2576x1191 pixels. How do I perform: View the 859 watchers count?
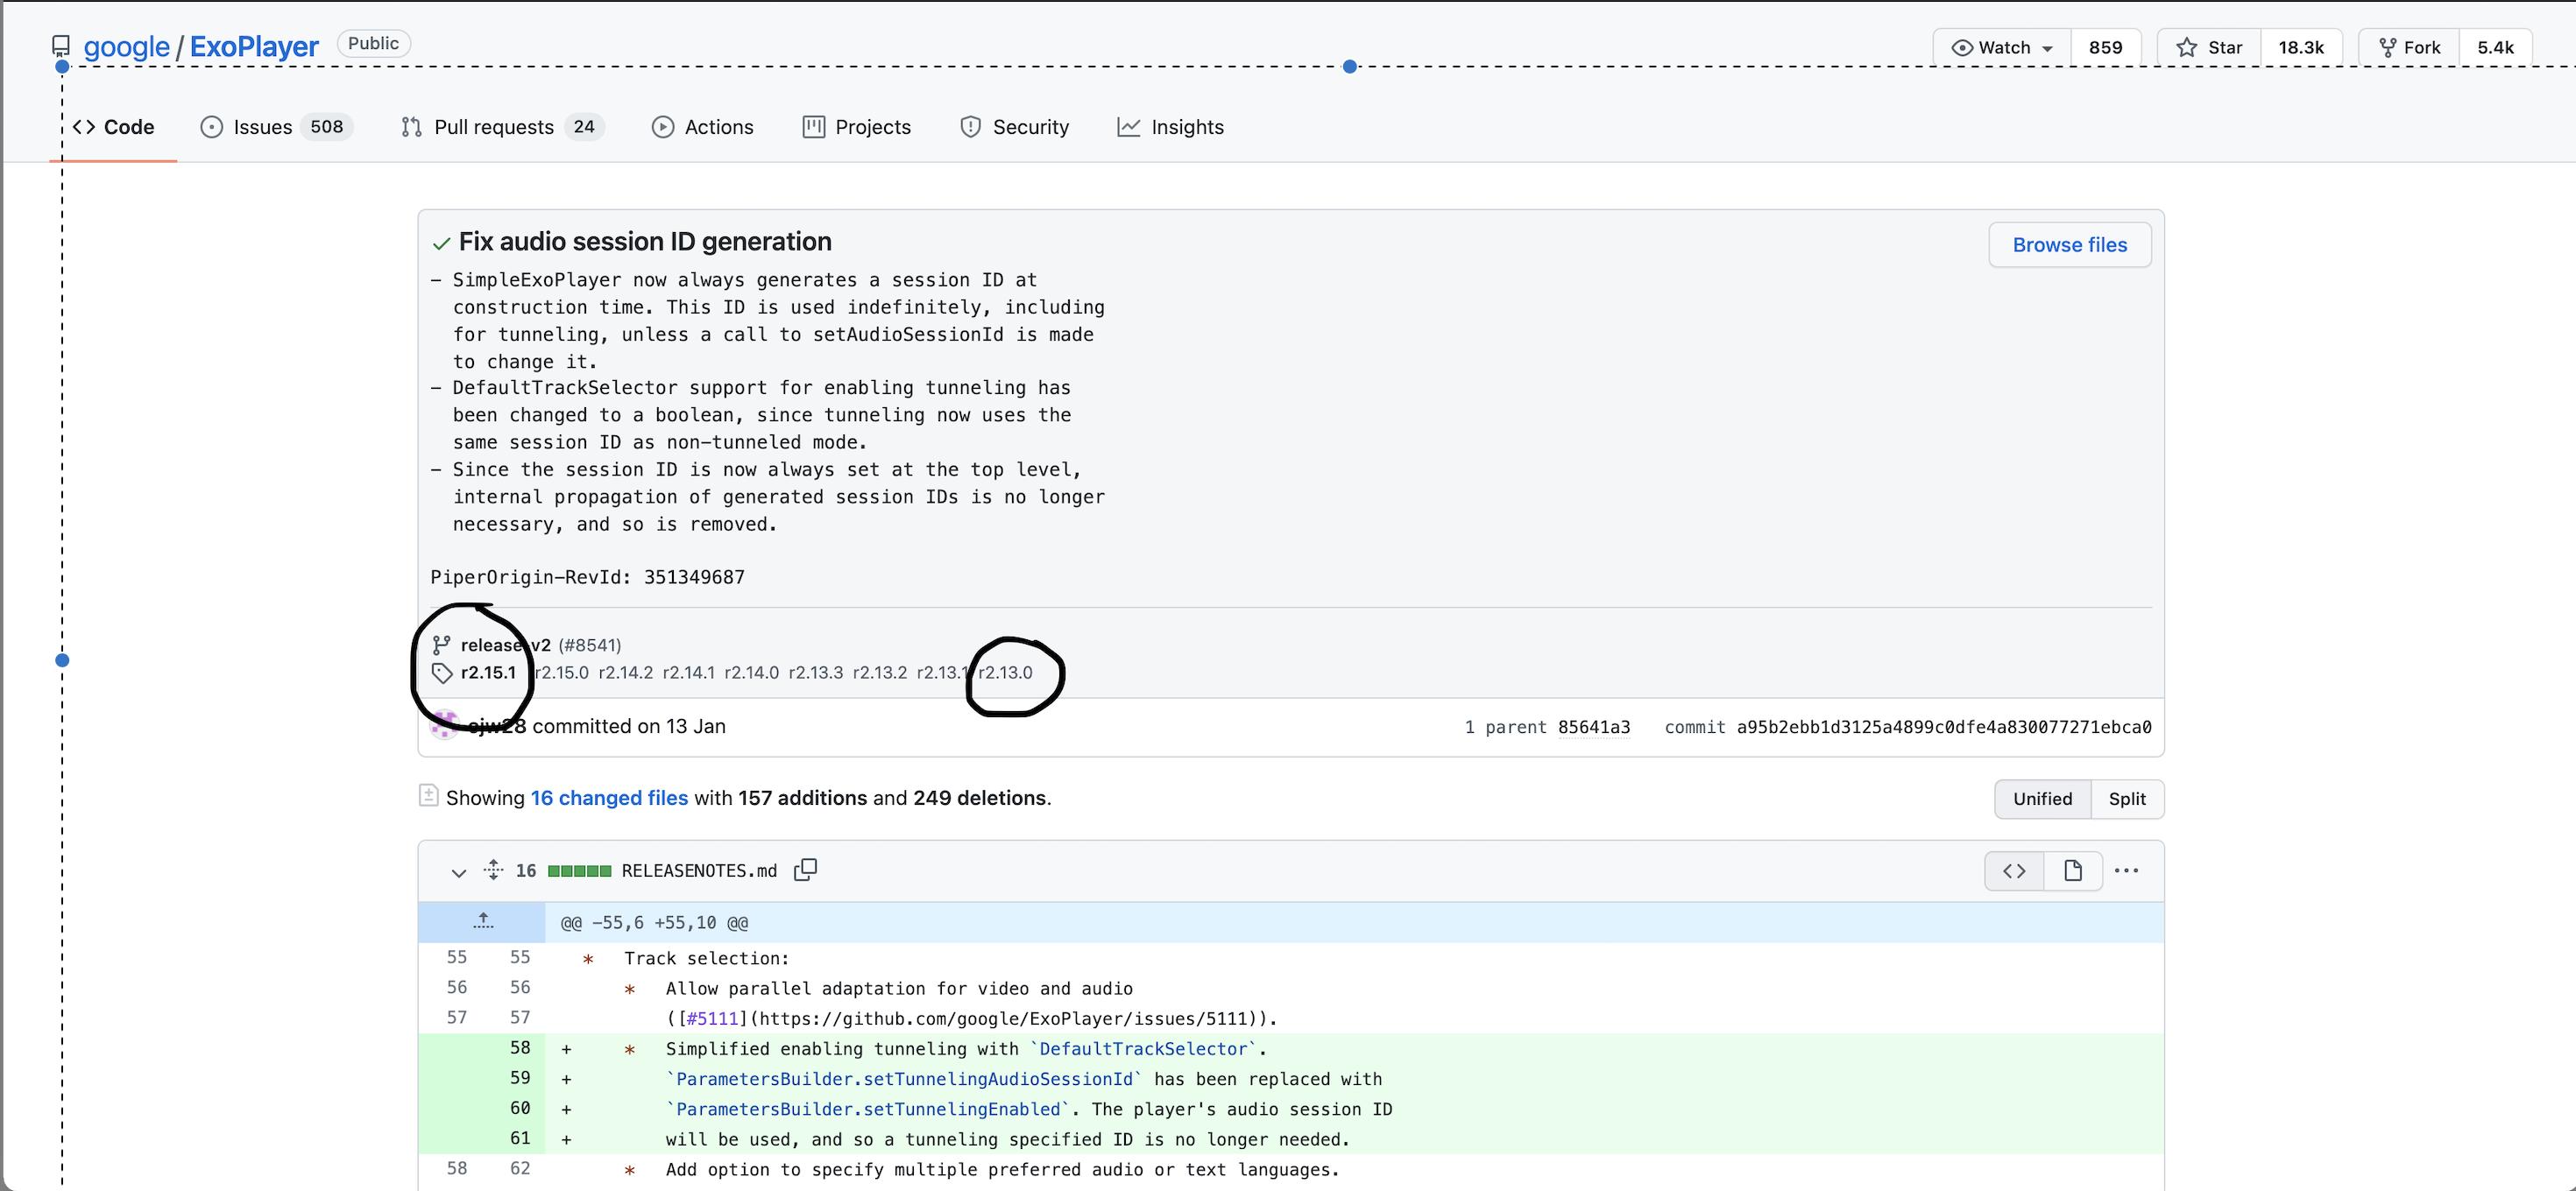pyautogui.click(x=2105, y=47)
